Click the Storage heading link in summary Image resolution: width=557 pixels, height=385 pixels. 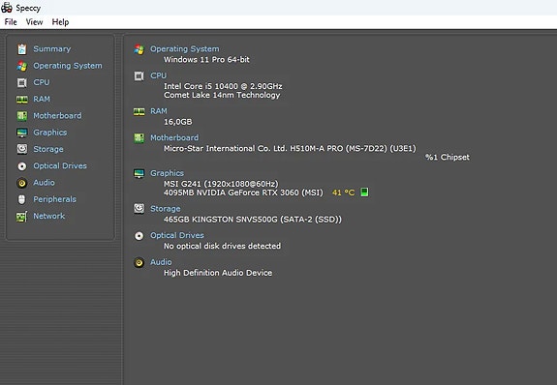[166, 209]
